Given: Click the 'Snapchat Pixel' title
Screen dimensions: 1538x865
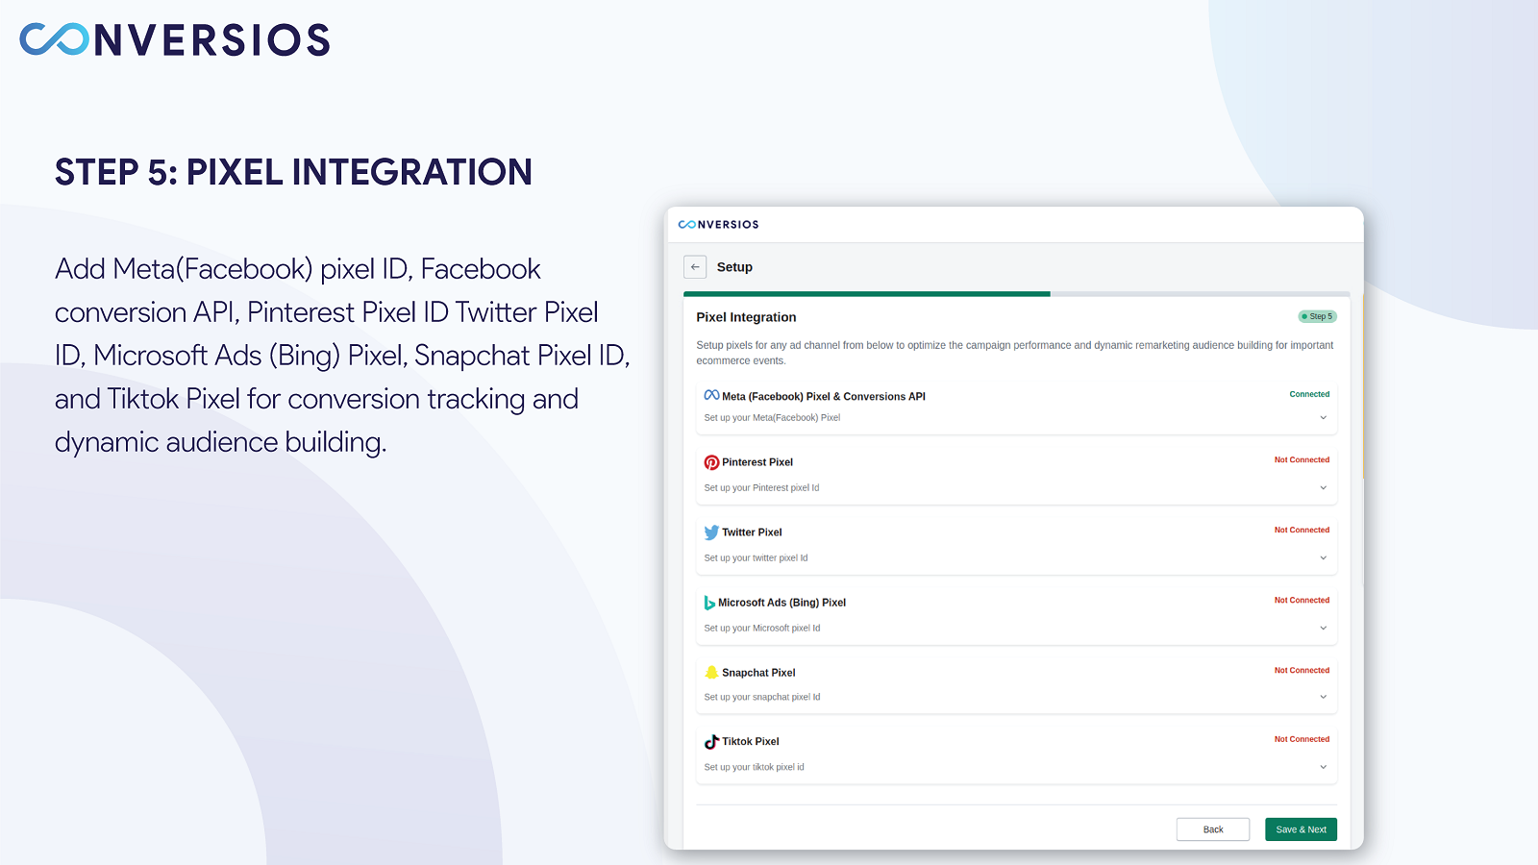Looking at the screenshot, I should point(758,673).
